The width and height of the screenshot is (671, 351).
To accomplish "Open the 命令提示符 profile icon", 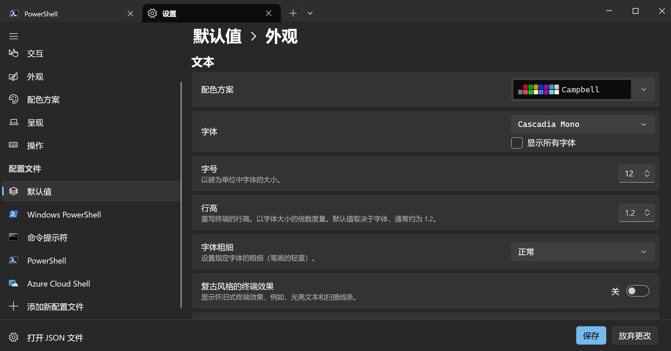I will [x=14, y=237].
